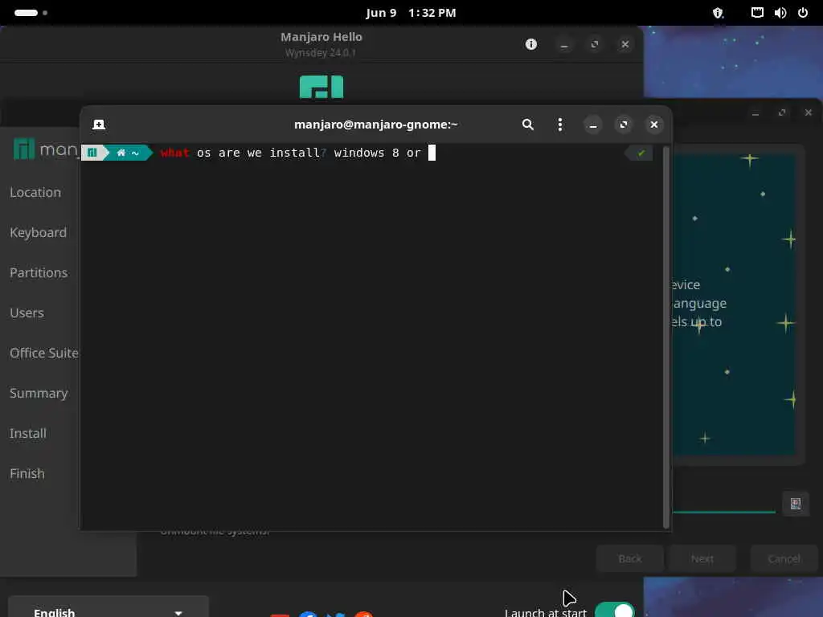Click the Manjaro logo in the Hello window
The width and height of the screenshot is (823, 617).
click(x=321, y=87)
